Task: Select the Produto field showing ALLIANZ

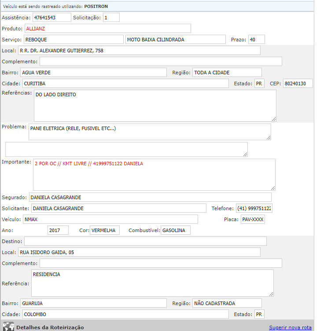Action: coord(107,29)
